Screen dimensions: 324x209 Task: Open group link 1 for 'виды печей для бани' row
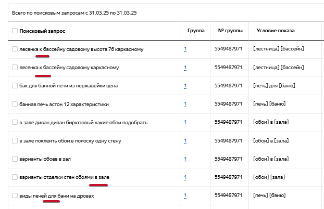(185, 195)
